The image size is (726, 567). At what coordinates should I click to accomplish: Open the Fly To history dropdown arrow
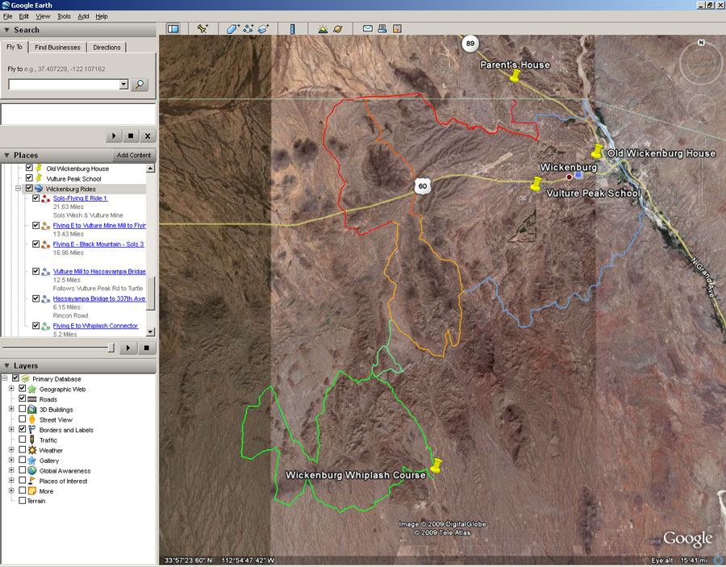(x=123, y=84)
